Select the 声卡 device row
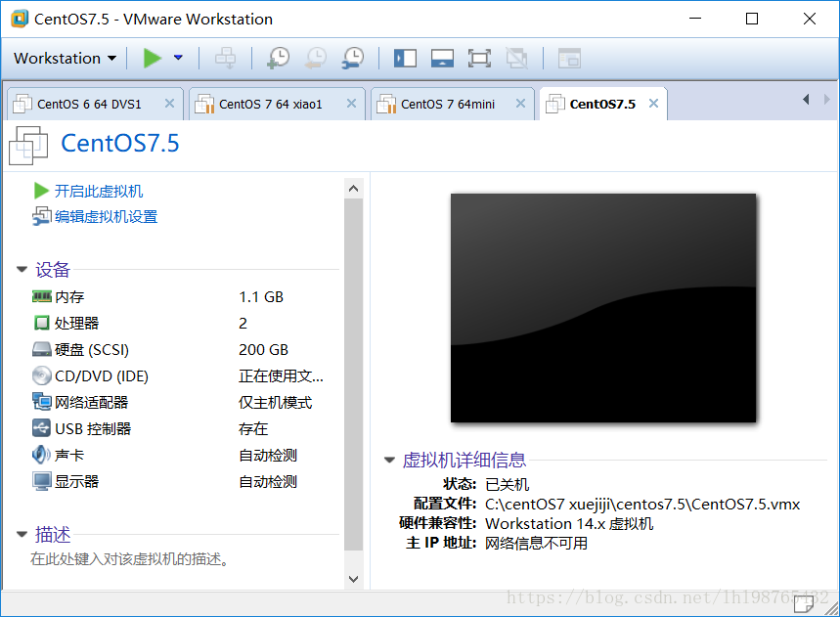 [185, 456]
